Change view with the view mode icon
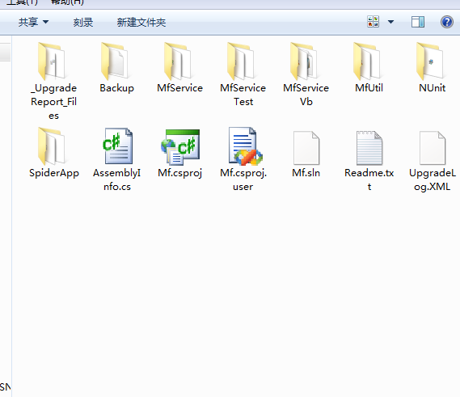The height and width of the screenshot is (397, 460). [x=373, y=22]
